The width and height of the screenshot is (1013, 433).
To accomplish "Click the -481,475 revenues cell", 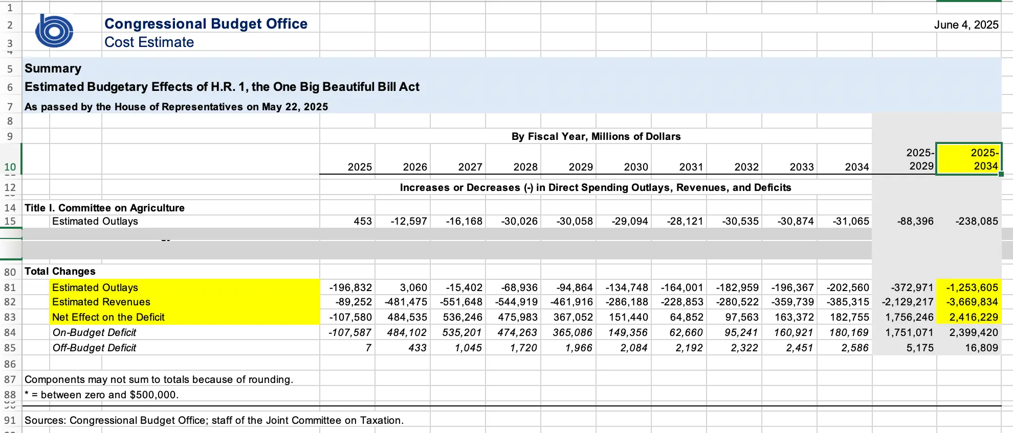I will tap(406, 302).
